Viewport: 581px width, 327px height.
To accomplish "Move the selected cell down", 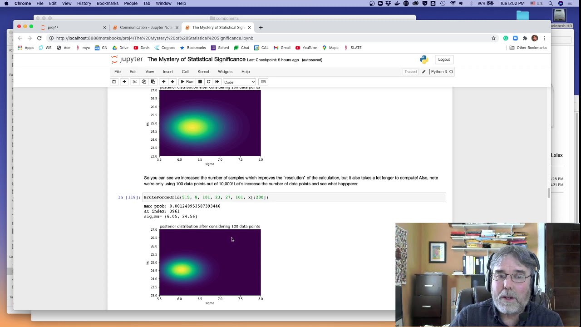I will pos(172,82).
